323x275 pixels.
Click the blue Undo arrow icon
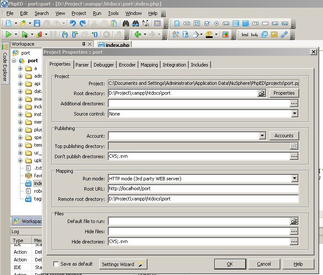pyautogui.click(x=73, y=23)
